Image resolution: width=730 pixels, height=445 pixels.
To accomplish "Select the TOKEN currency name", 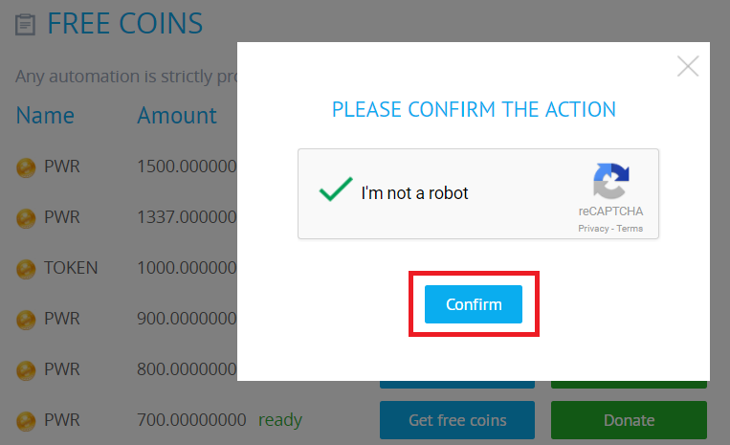I will [x=71, y=269].
